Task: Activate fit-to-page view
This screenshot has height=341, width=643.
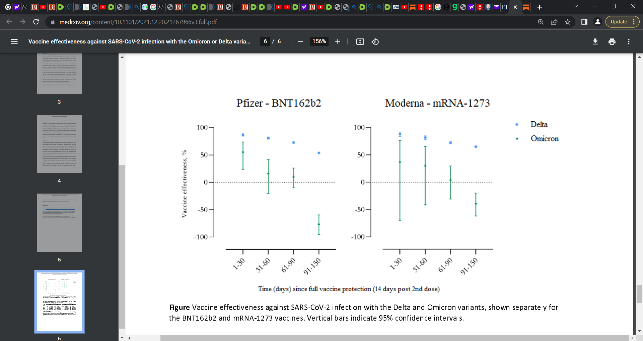Action: [360, 41]
